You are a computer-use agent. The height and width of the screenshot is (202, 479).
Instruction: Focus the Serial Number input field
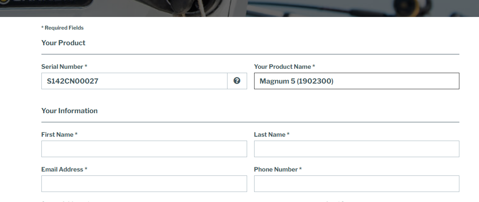coord(134,81)
